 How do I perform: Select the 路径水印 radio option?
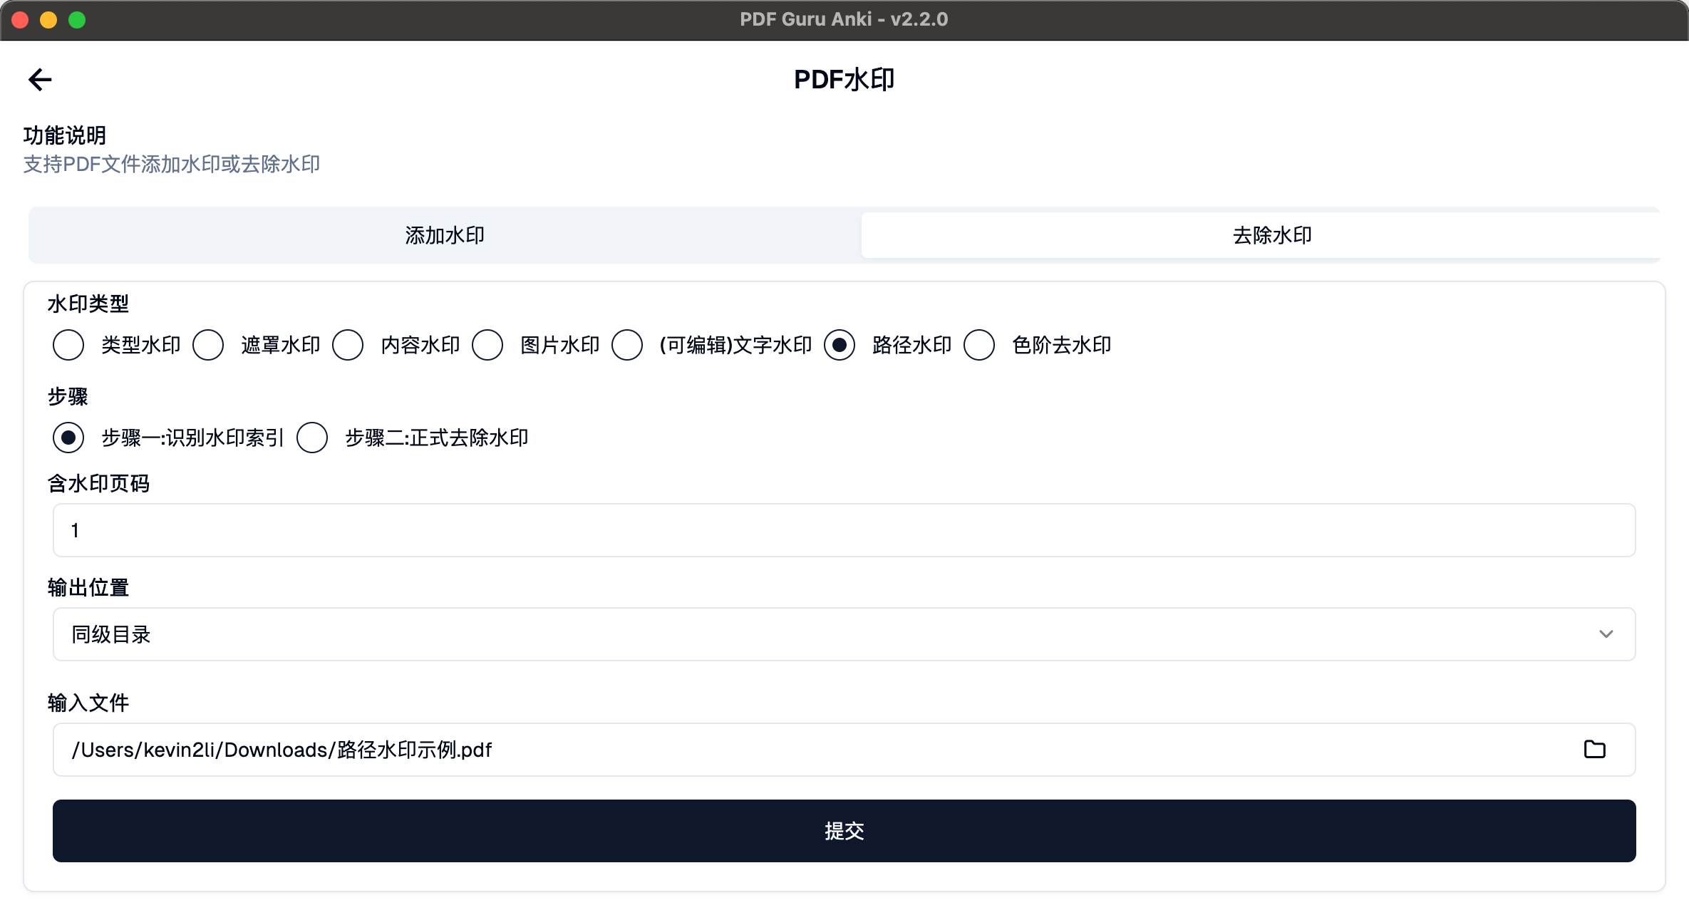[x=840, y=345]
